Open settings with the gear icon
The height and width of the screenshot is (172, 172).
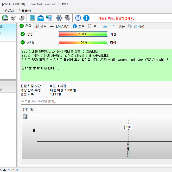pos(59,18)
